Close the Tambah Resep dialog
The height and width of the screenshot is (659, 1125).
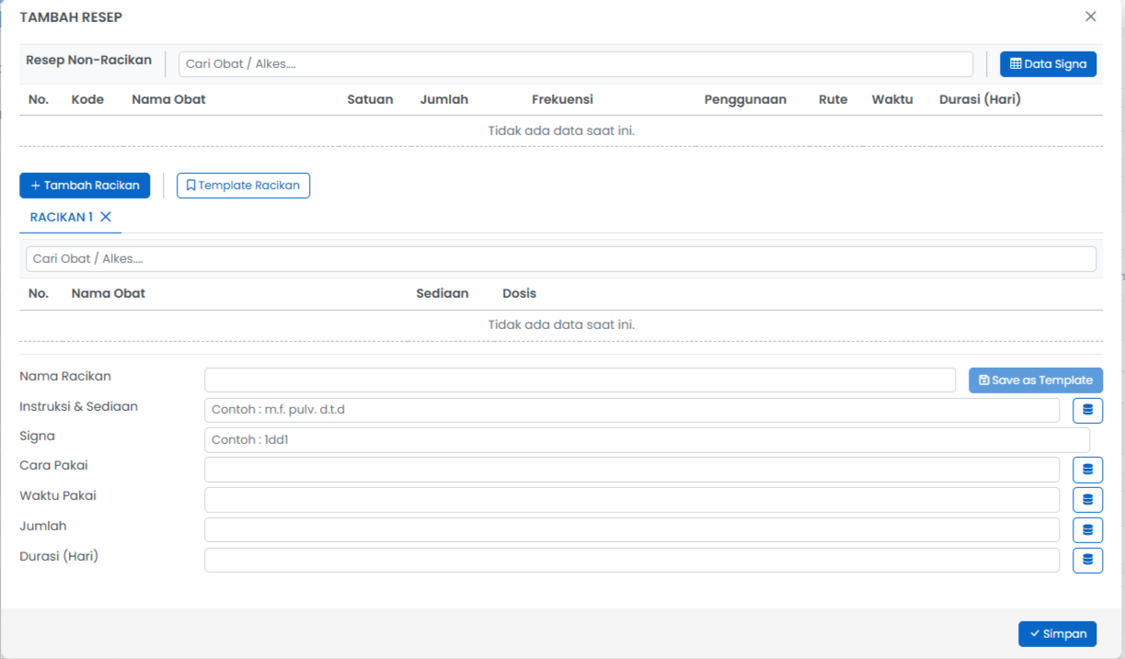1090,17
